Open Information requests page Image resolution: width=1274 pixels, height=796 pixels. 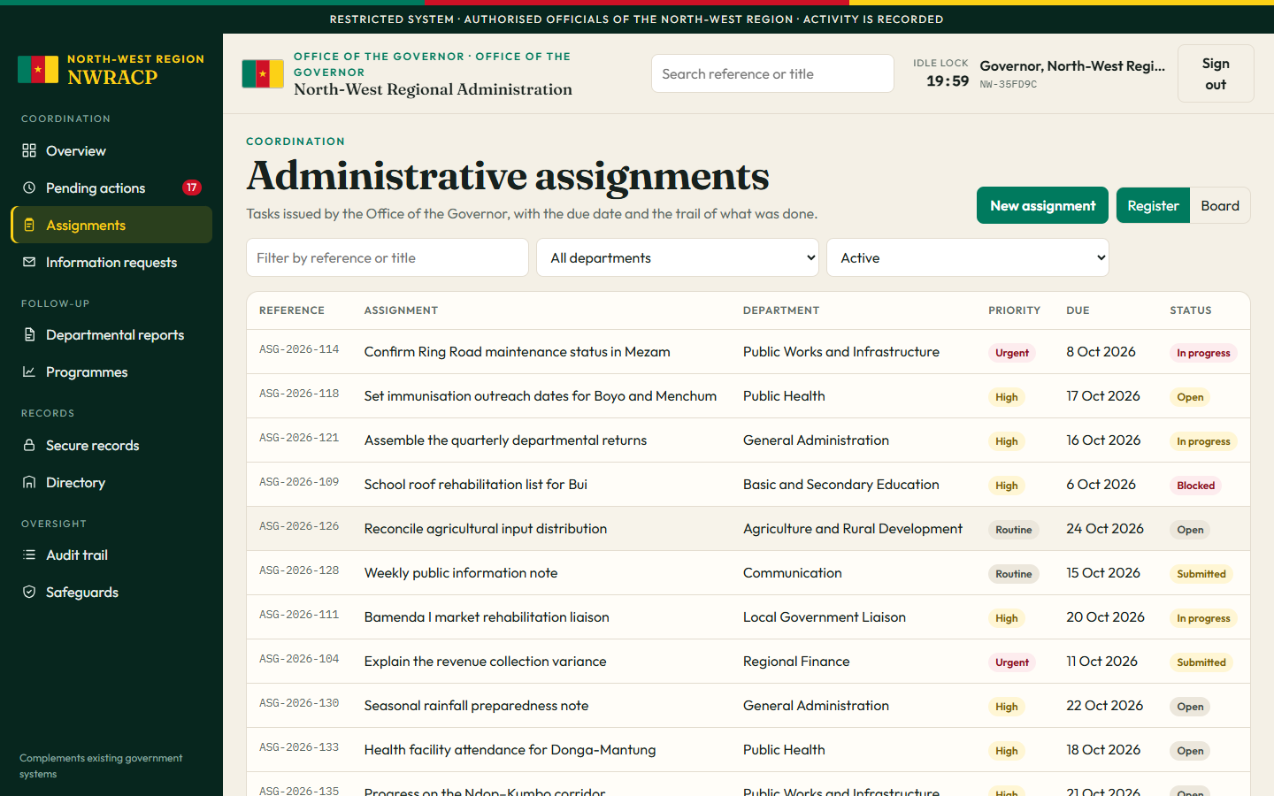pos(111,262)
